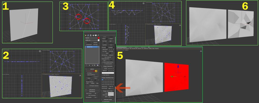Click the Pin Stack icon below modifier stack

tap(87, 65)
